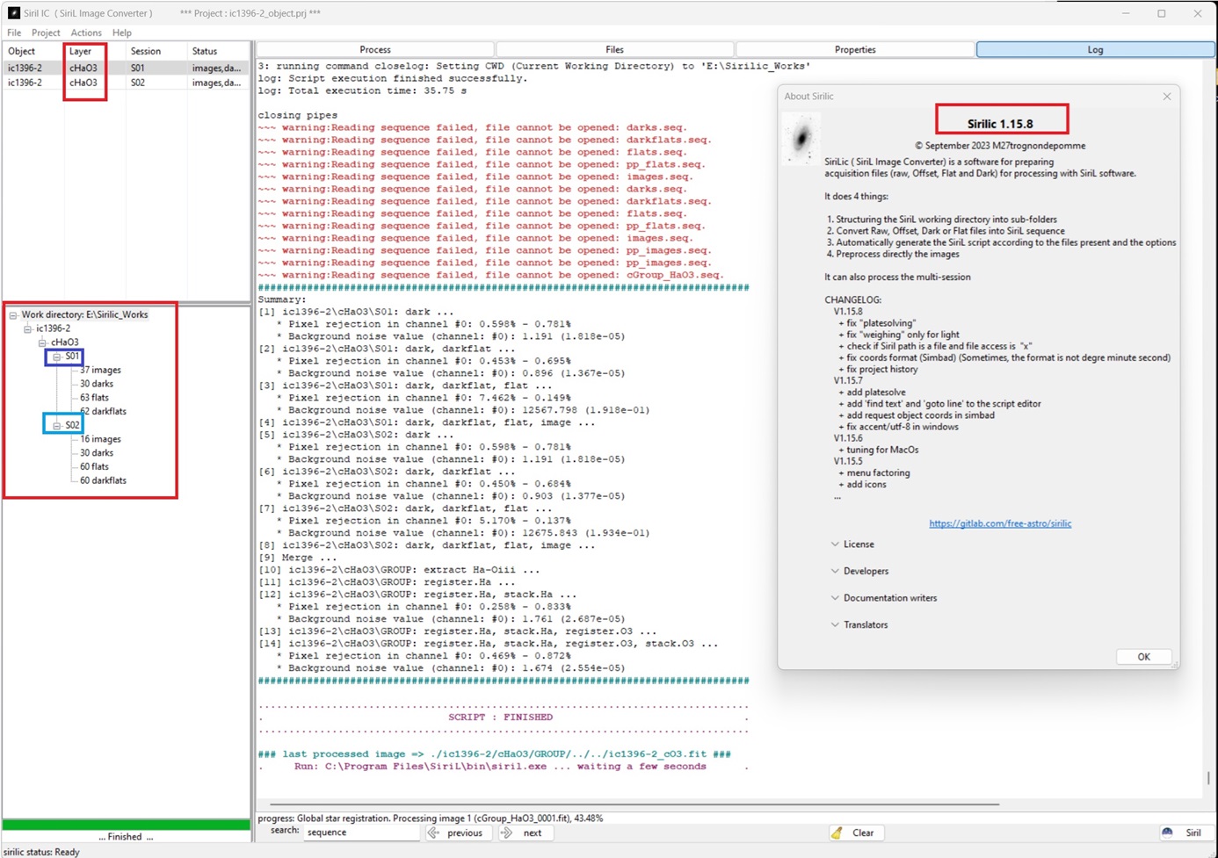The width and height of the screenshot is (1218, 858).
Task: Click the broom icon on Clear button
Action: coord(837,833)
